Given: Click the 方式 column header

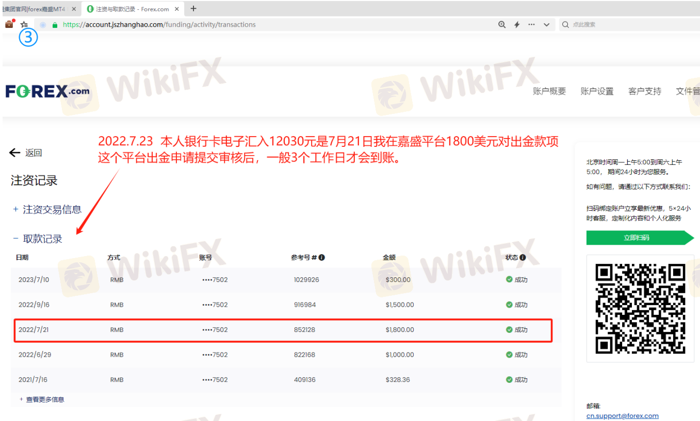Looking at the screenshot, I should tap(113, 257).
